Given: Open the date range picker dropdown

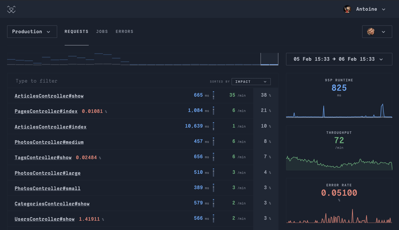Looking at the screenshot, I should coord(339,59).
